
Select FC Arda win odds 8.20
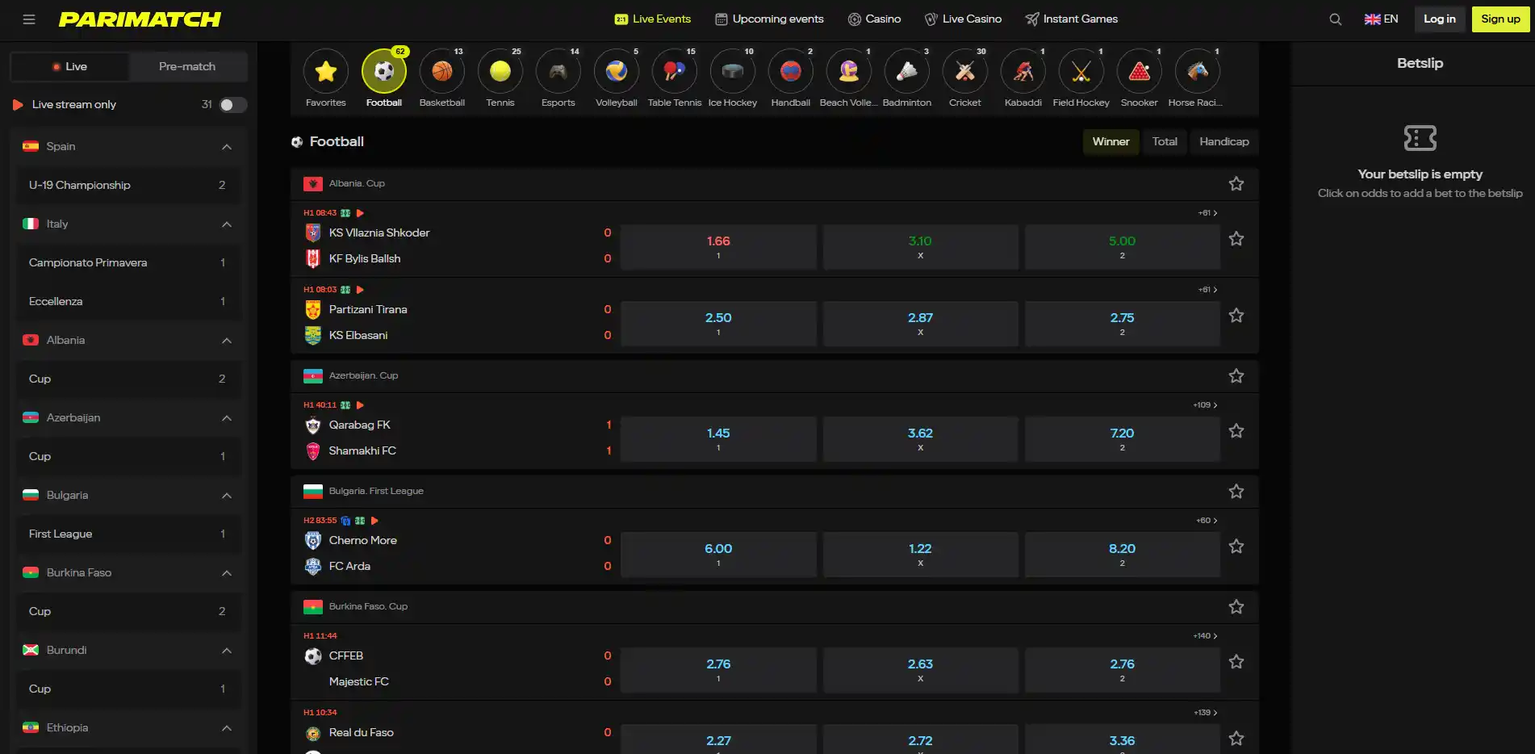(x=1122, y=555)
